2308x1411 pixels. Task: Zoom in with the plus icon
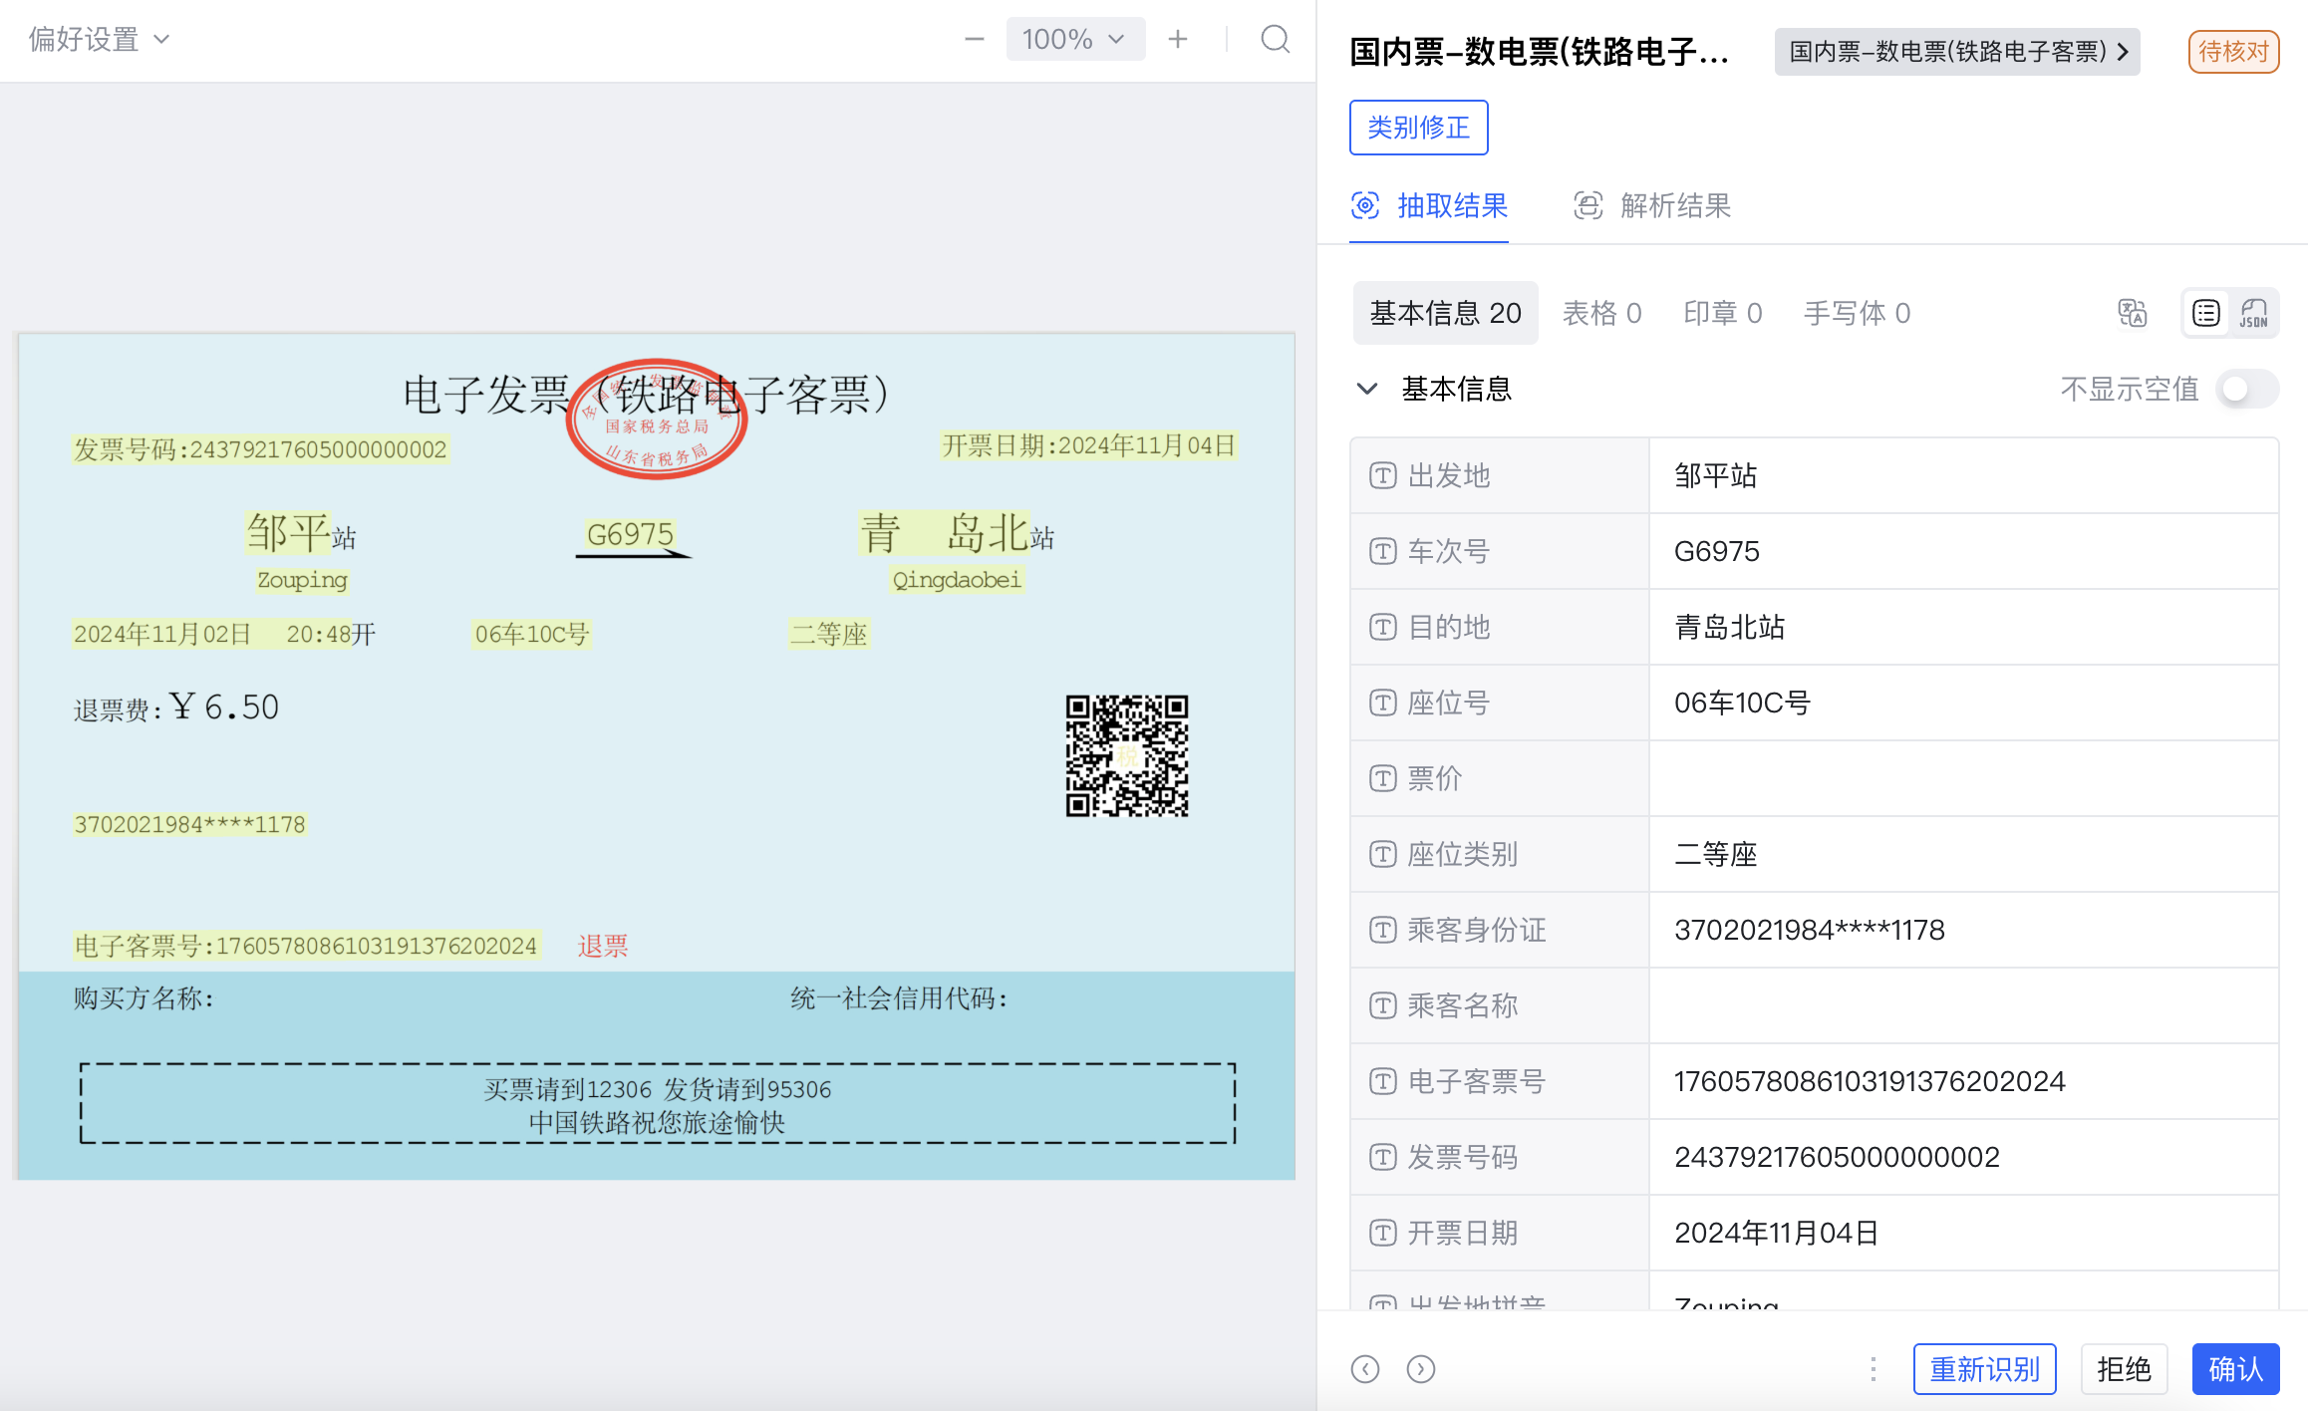1178,40
